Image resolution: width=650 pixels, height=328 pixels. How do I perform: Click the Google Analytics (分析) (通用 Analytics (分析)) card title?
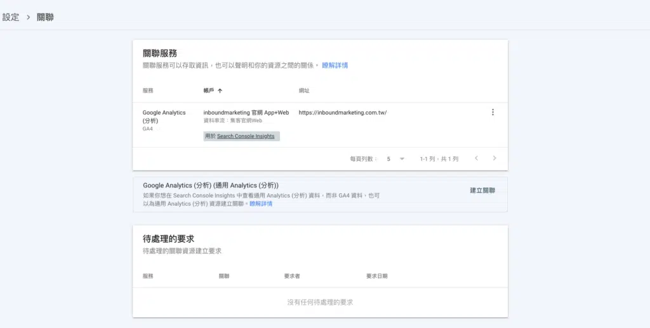[x=211, y=186]
